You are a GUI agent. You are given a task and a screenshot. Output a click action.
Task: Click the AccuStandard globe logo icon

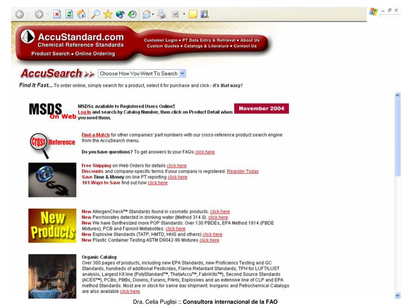click(28, 36)
